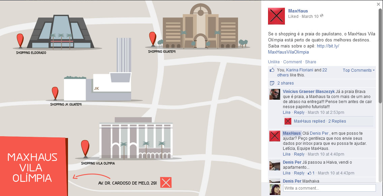Click the thumbs-up likes icon
The width and height of the screenshot is (383, 196).
pyautogui.click(x=272, y=70)
